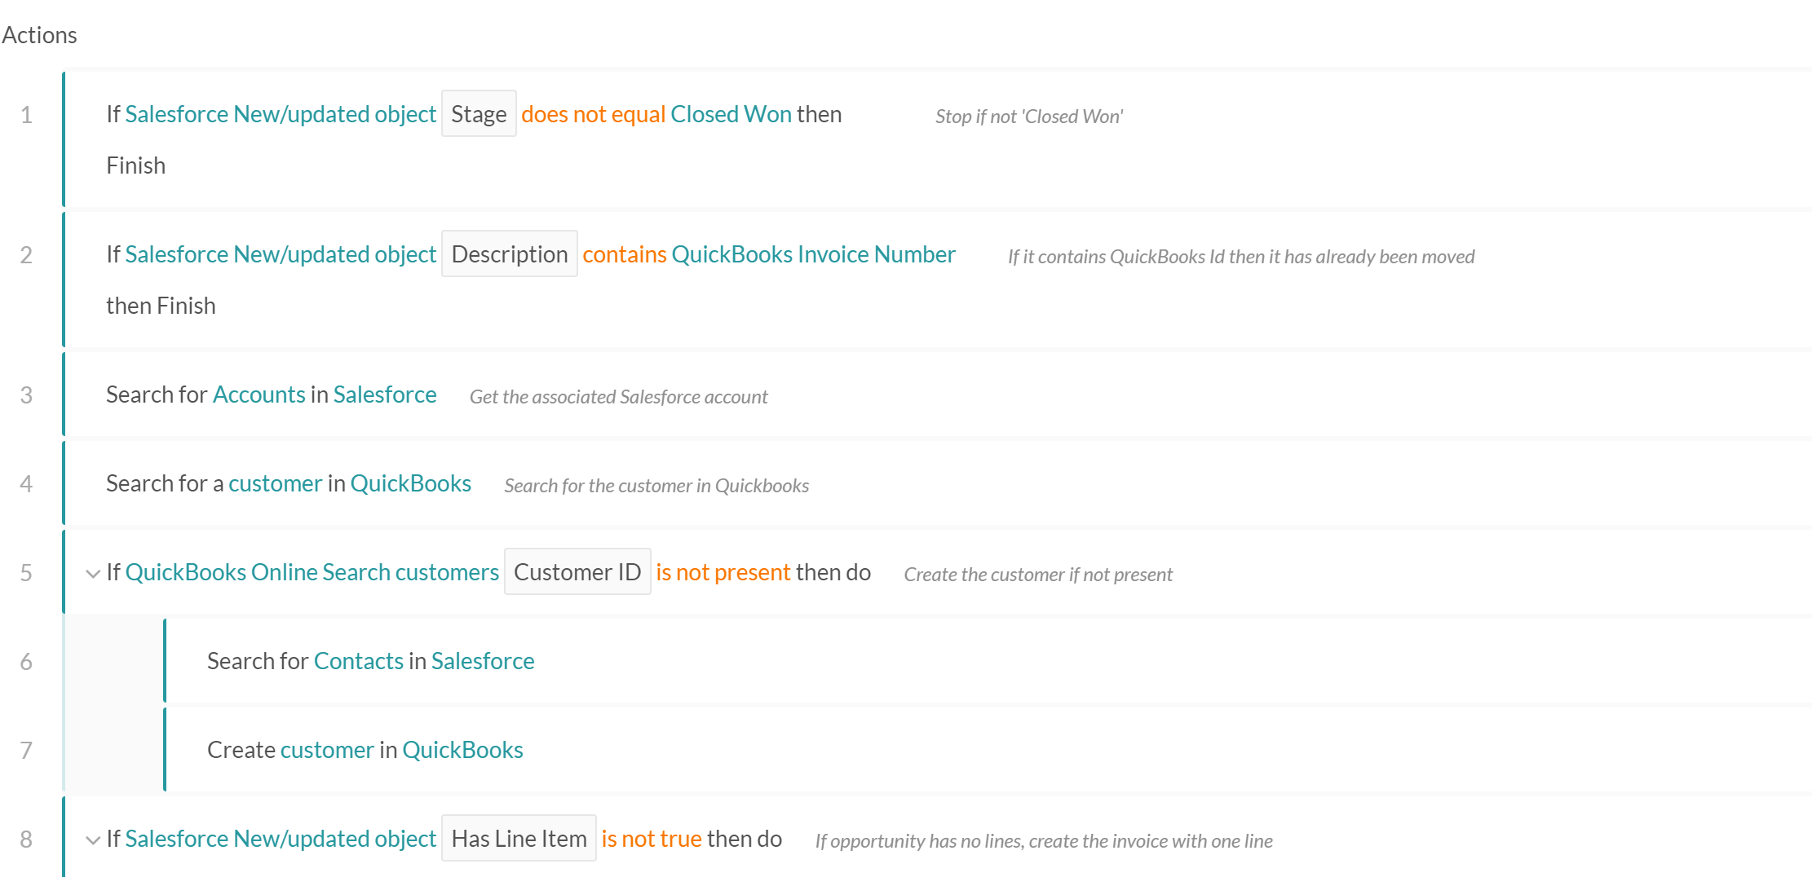
Task: Collapse the step 8 chevron next to 'Has Line Item' condition
Action: [x=93, y=840]
